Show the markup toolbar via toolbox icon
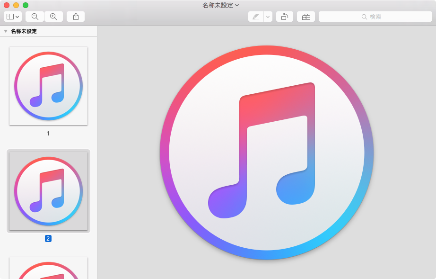Image resolution: width=436 pixels, height=279 pixels. [x=306, y=17]
